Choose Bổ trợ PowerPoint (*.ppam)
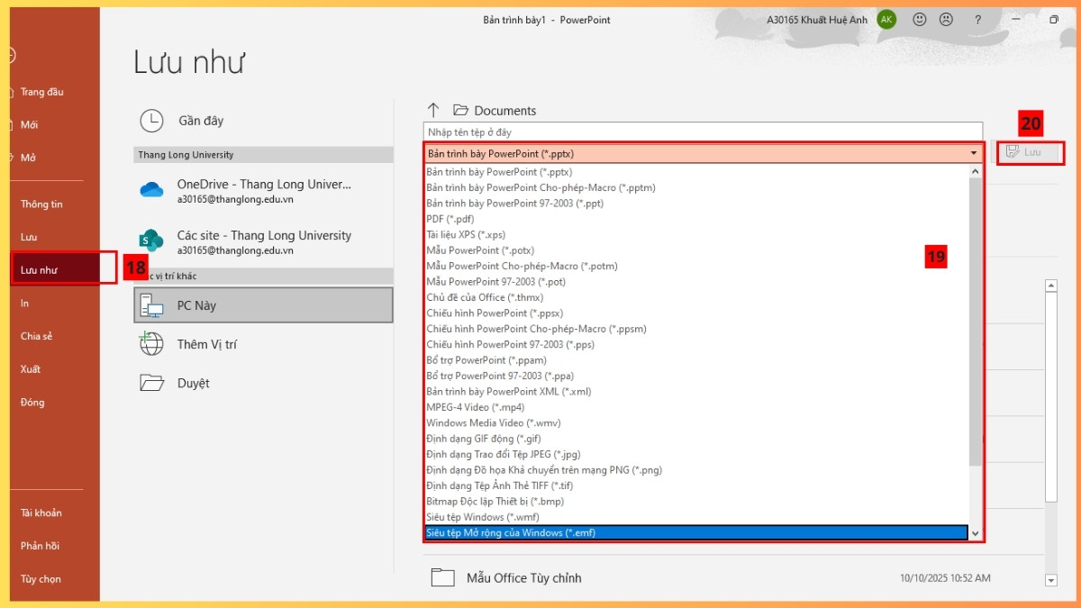The height and width of the screenshot is (608, 1081). click(x=695, y=360)
